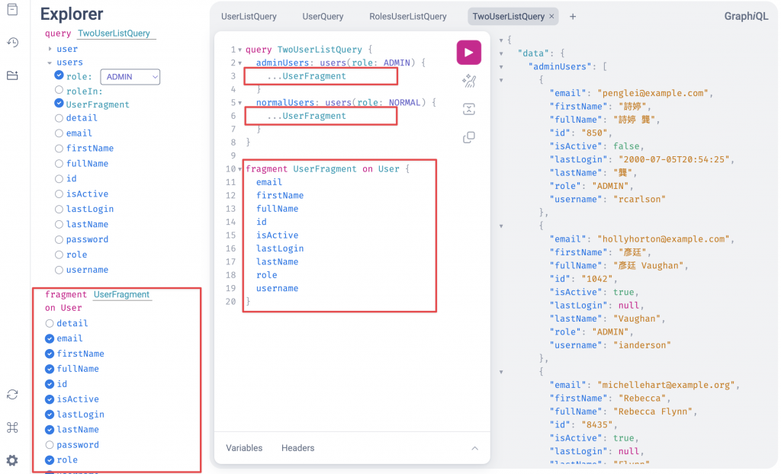Screen dimensions: 781x474
Task: Collapse the penglei@example.com user object
Action: 501,80
